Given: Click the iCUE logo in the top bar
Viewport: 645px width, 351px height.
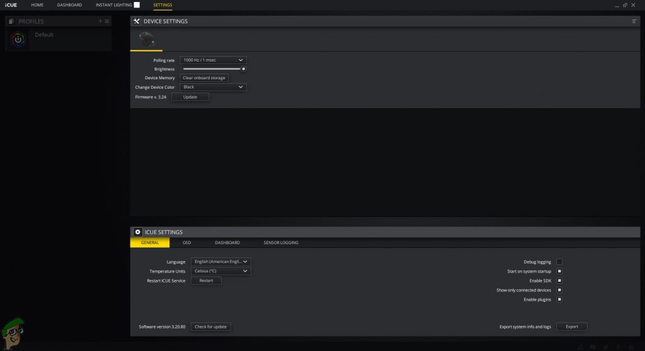Looking at the screenshot, I should [x=11, y=5].
